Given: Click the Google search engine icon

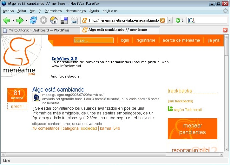Looking at the screenshot, I should point(191,20).
